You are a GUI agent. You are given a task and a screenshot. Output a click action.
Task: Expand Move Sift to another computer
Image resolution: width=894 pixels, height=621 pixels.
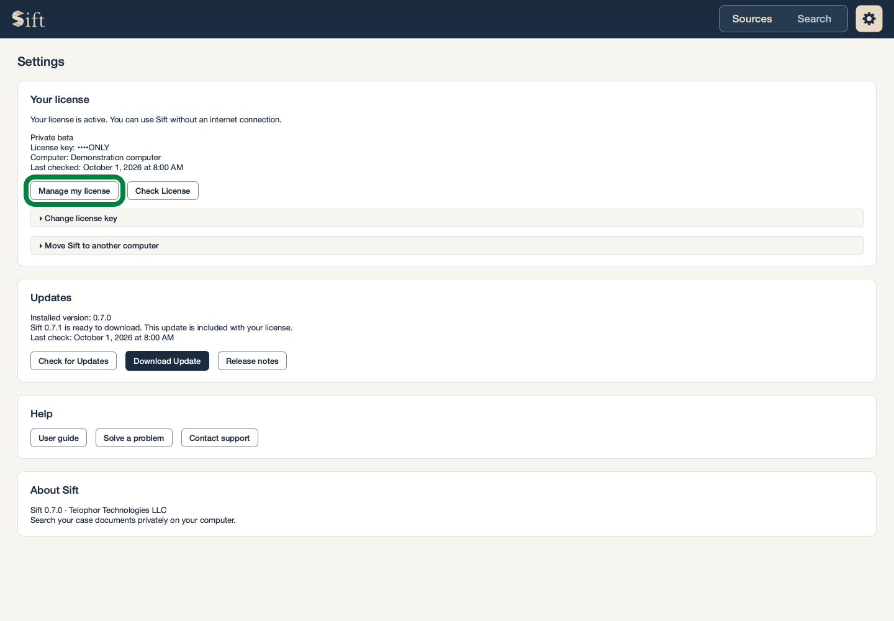[446, 245]
